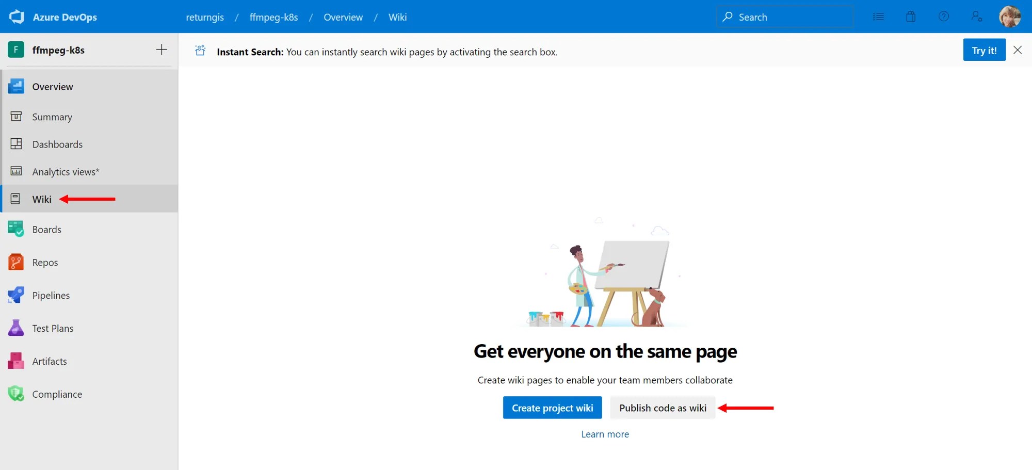Click Publish code as wiki button

pyautogui.click(x=663, y=408)
